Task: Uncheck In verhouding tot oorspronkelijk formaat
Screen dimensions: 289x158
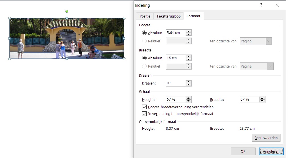Action: click(144, 114)
